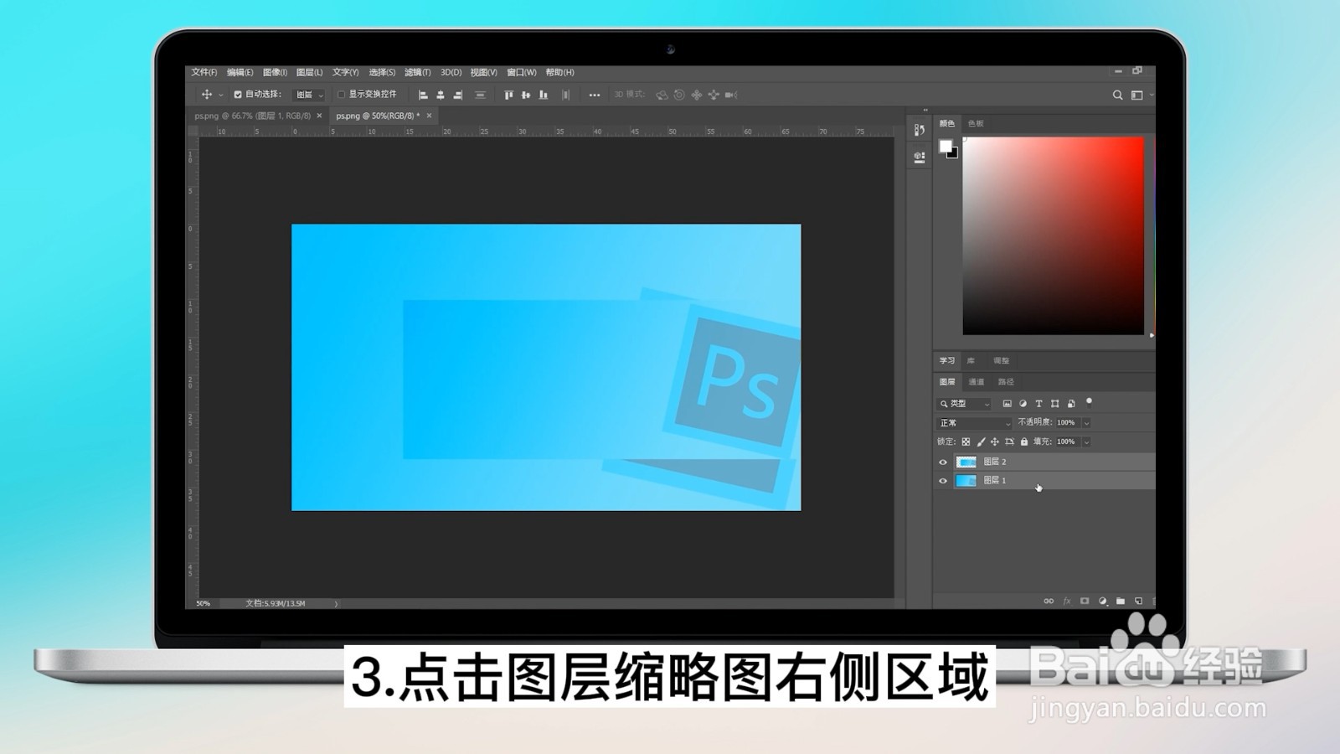Screen dimensions: 1340x754
Task: Click the 3D roll mode icon
Action: click(679, 95)
